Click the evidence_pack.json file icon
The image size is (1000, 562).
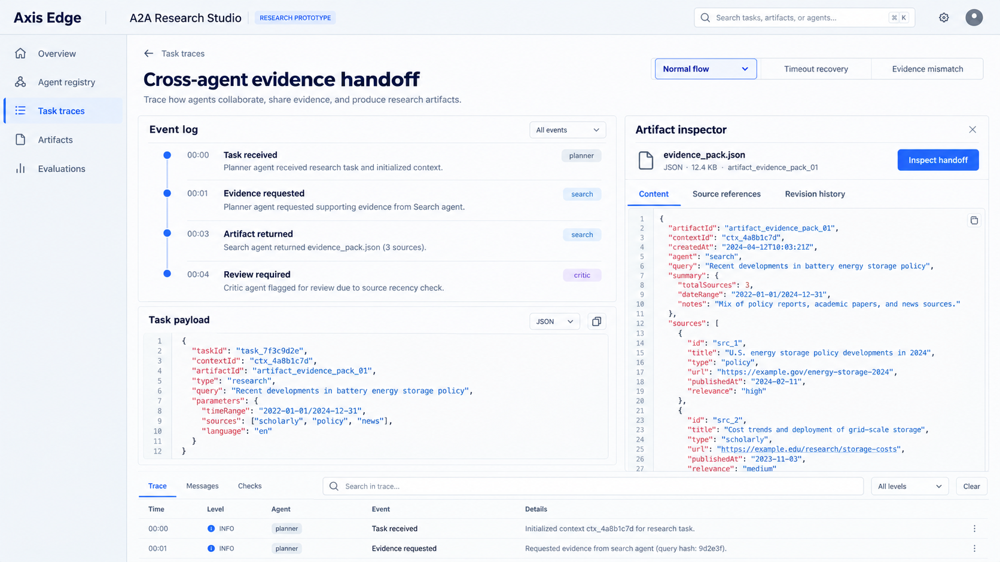[x=646, y=160]
